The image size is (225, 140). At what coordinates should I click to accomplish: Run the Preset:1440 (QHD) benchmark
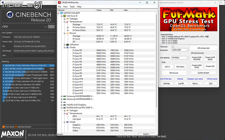tap(210, 58)
